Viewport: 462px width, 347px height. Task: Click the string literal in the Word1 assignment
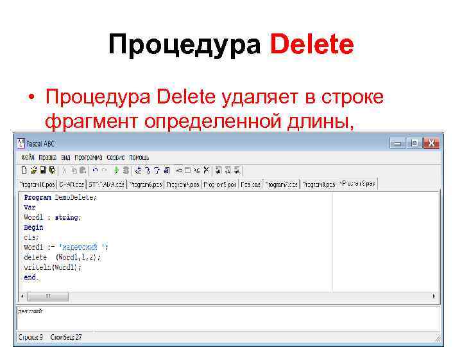tap(82, 247)
